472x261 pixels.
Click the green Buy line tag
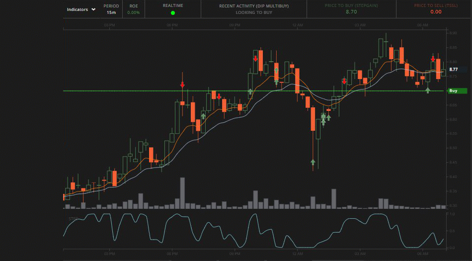pos(457,90)
